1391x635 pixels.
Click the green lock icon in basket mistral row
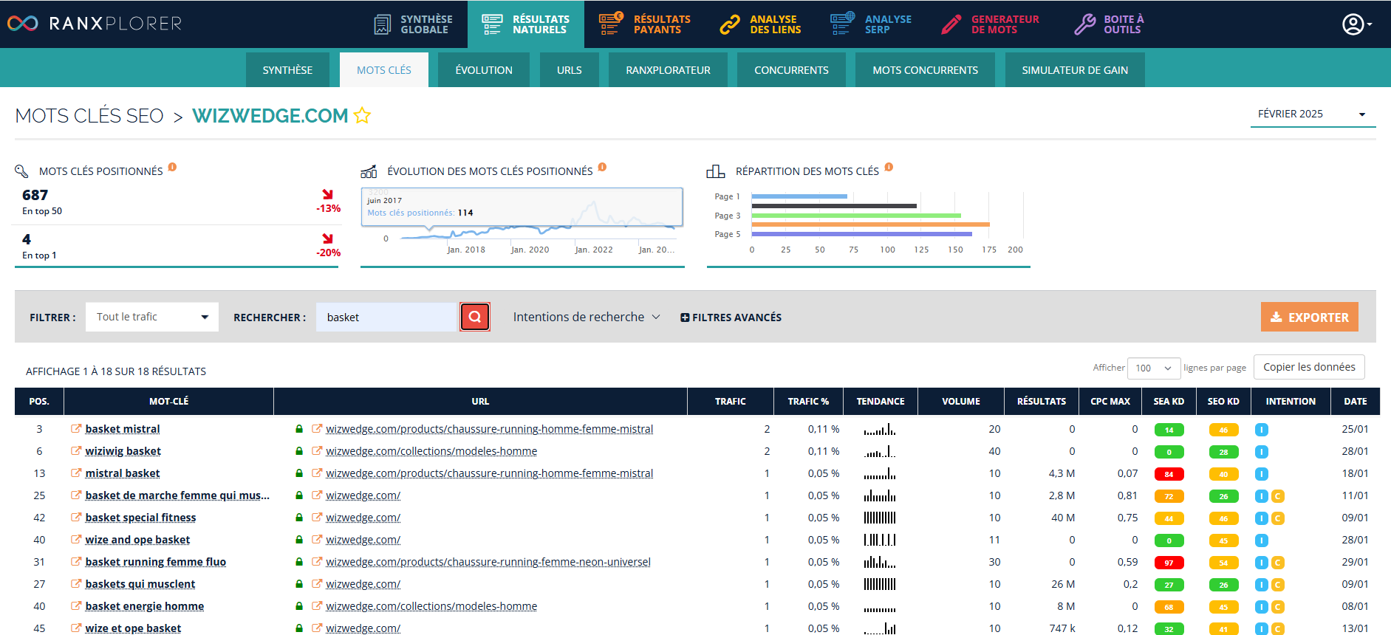[x=299, y=429]
